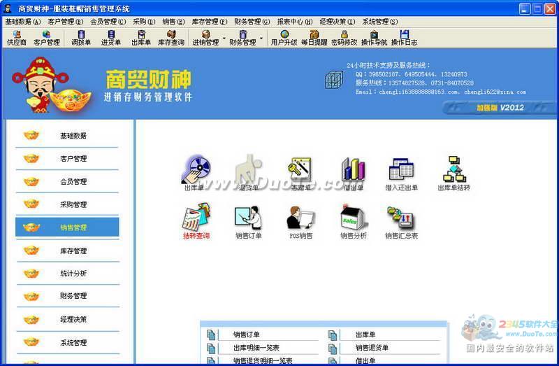Viewport: 559px width, 366px height.
Task: Open the 经理决策(I) menu
Action: (337, 22)
